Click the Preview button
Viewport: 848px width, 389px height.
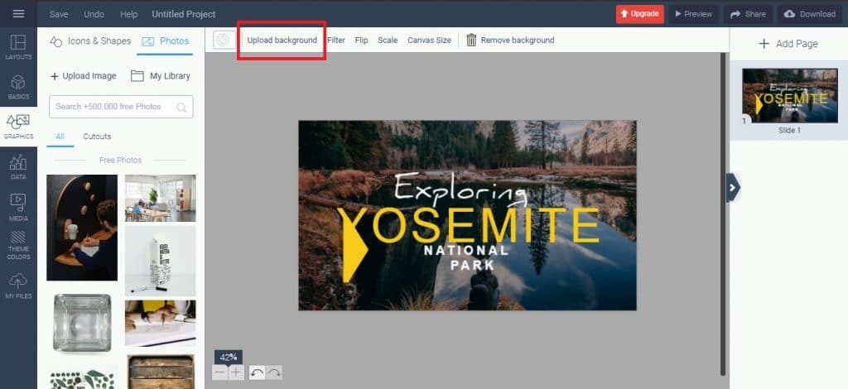tap(694, 14)
